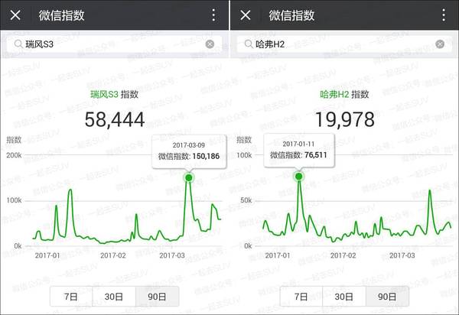The width and height of the screenshot is (459, 315).
Task: Select the 90日 tab under 瑞风S3 chart
Action: pos(157,297)
